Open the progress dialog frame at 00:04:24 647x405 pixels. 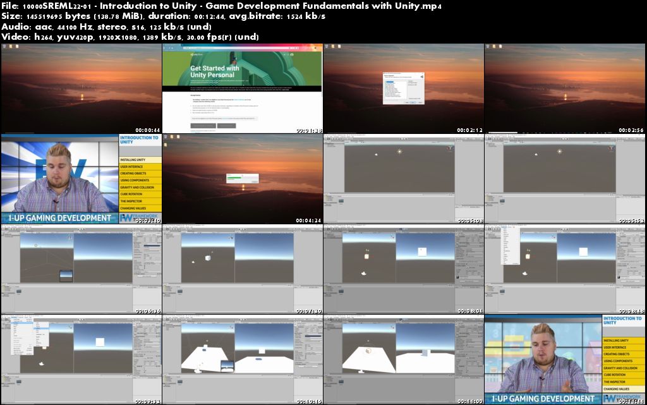coord(243,179)
